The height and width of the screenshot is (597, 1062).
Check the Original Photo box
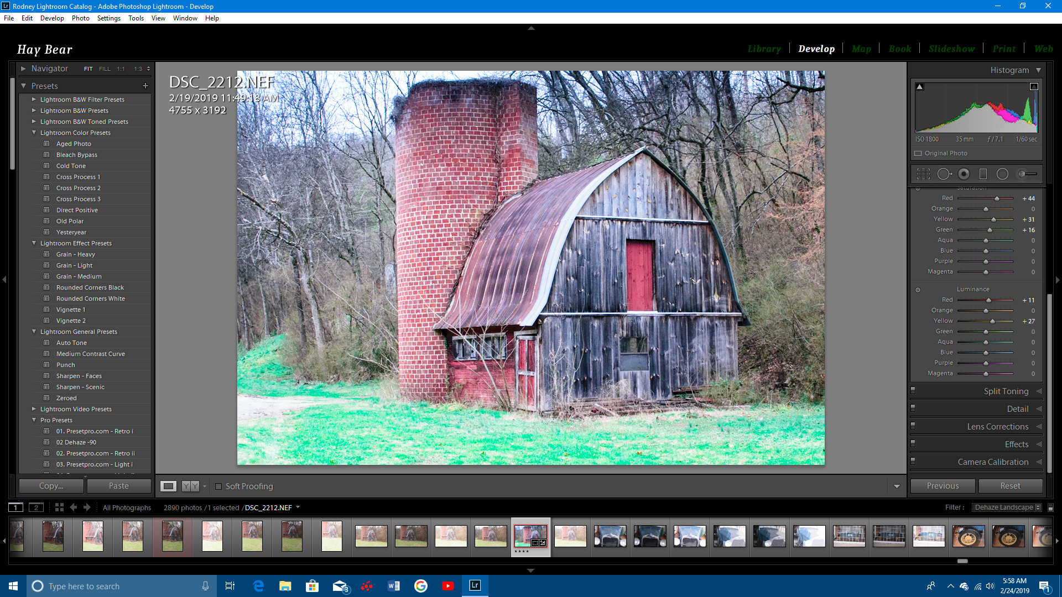point(918,154)
